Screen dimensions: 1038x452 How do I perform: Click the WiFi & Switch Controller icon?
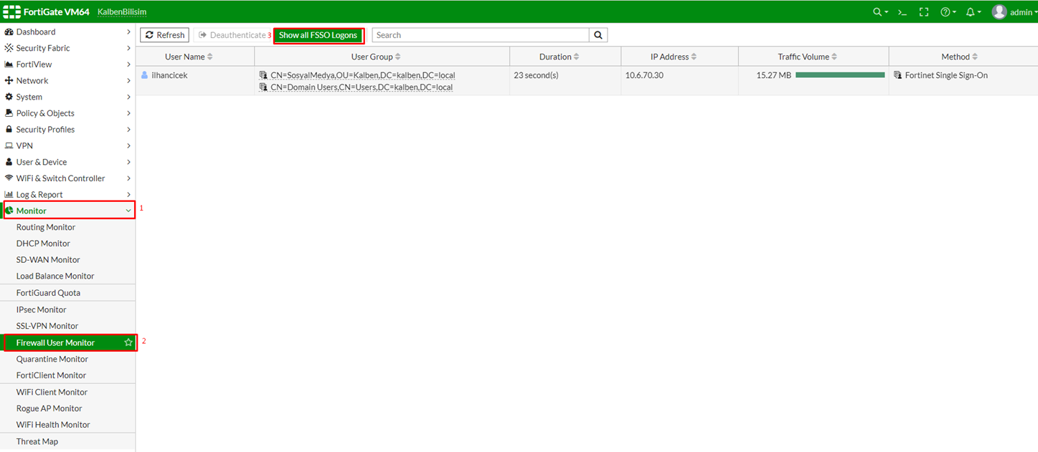(9, 178)
